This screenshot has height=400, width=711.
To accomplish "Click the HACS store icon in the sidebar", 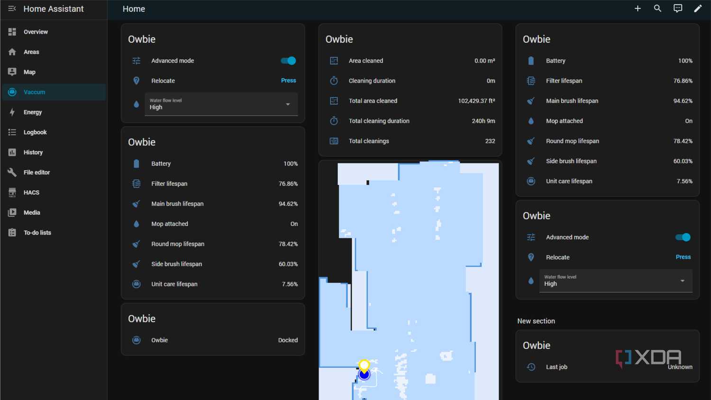I will point(12,192).
